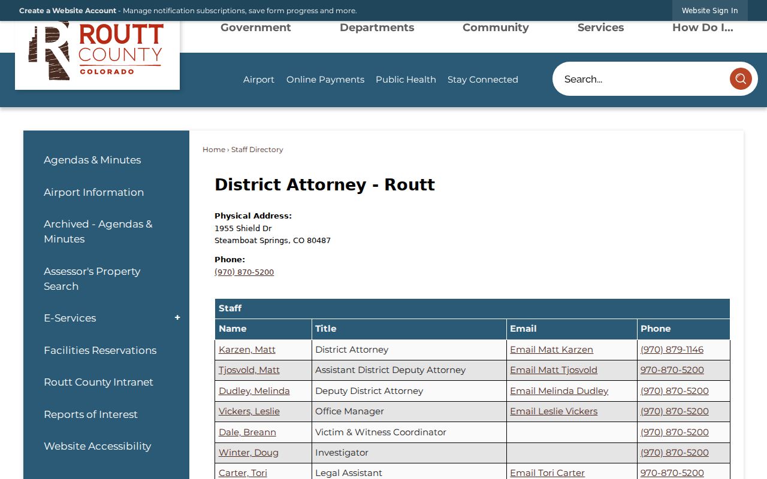Image resolution: width=767 pixels, height=479 pixels.
Task: Open Dale, Breann staff profile
Action: (247, 432)
